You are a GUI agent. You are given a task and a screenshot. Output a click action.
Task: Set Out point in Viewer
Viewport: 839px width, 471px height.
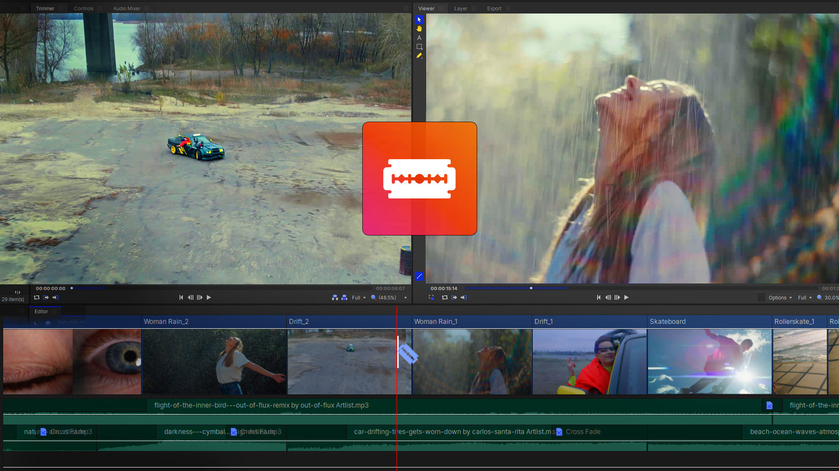(464, 297)
